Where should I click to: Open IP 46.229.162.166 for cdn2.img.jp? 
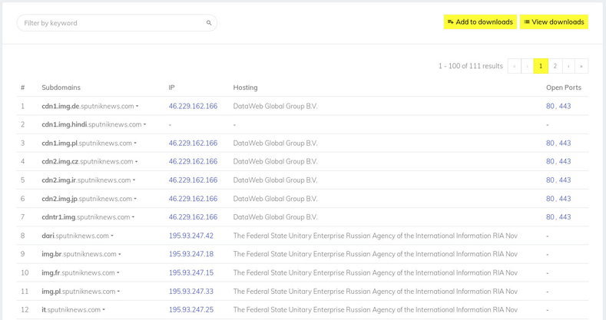[193, 199]
